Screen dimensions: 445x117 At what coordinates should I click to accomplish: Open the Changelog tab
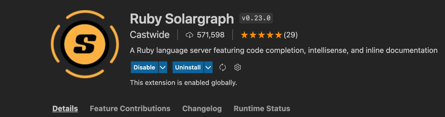click(202, 108)
